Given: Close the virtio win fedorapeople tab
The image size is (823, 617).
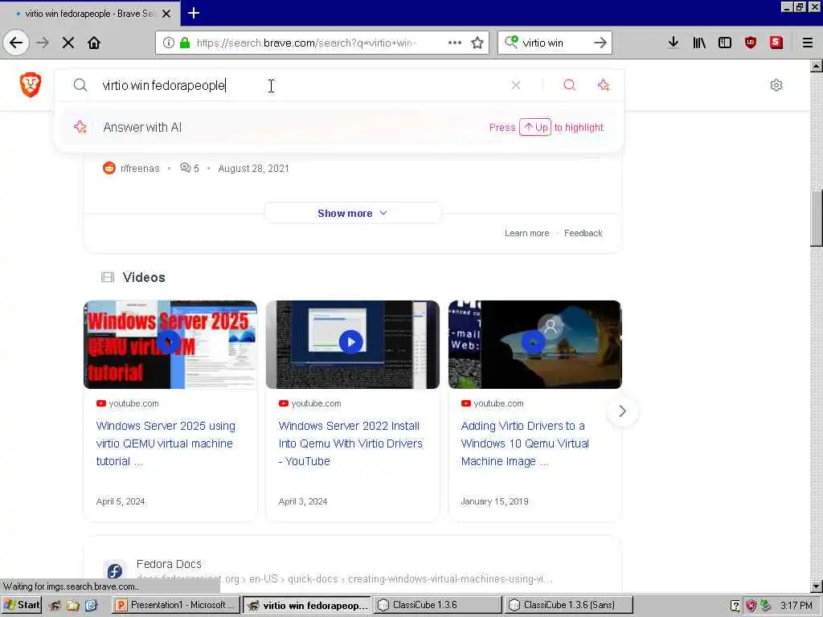Looking at the screenshot, I should point(166,14).
